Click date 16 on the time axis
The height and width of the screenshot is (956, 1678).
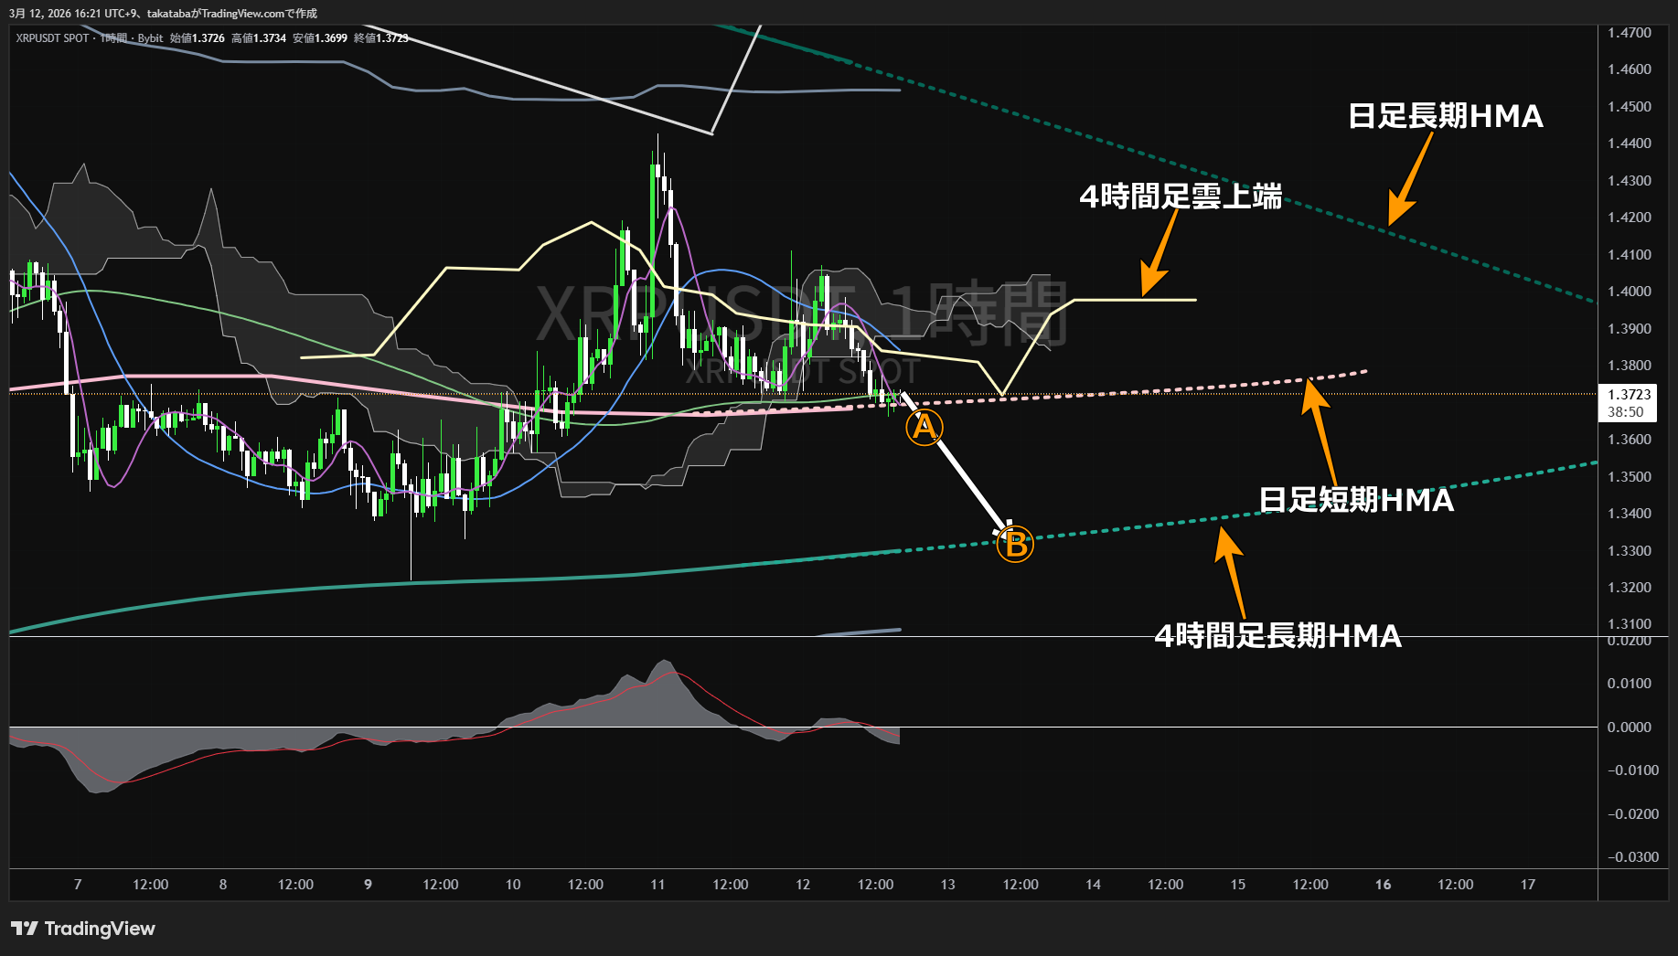click(1383, 885)
